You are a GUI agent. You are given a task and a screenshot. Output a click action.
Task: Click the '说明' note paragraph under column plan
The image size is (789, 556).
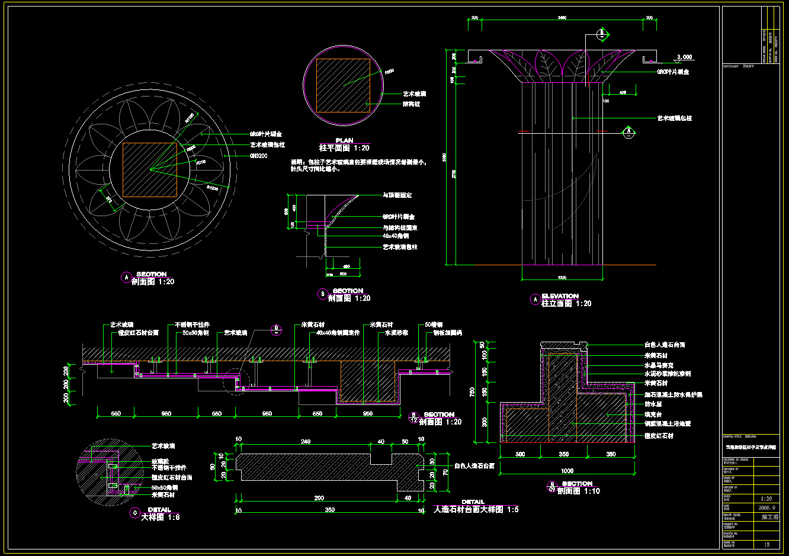358,165
